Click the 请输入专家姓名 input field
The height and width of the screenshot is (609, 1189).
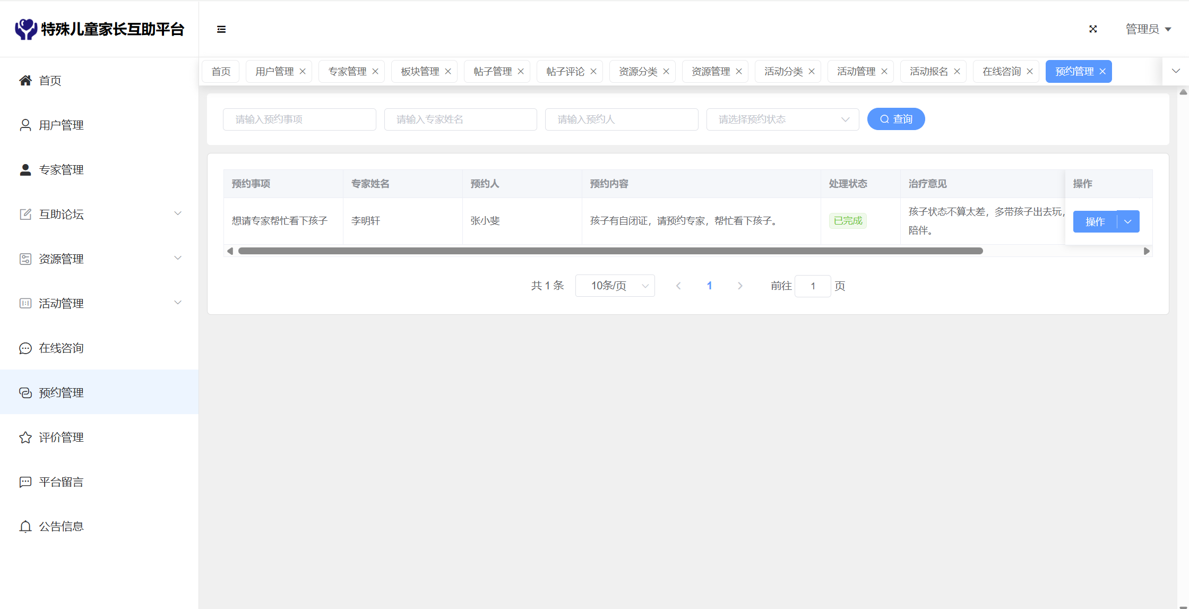(460, 119)
